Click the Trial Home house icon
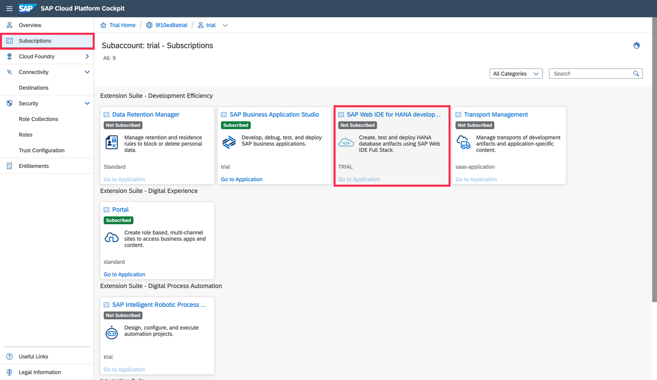This screenshot has height=380, width=657. (x=103, y=25)
